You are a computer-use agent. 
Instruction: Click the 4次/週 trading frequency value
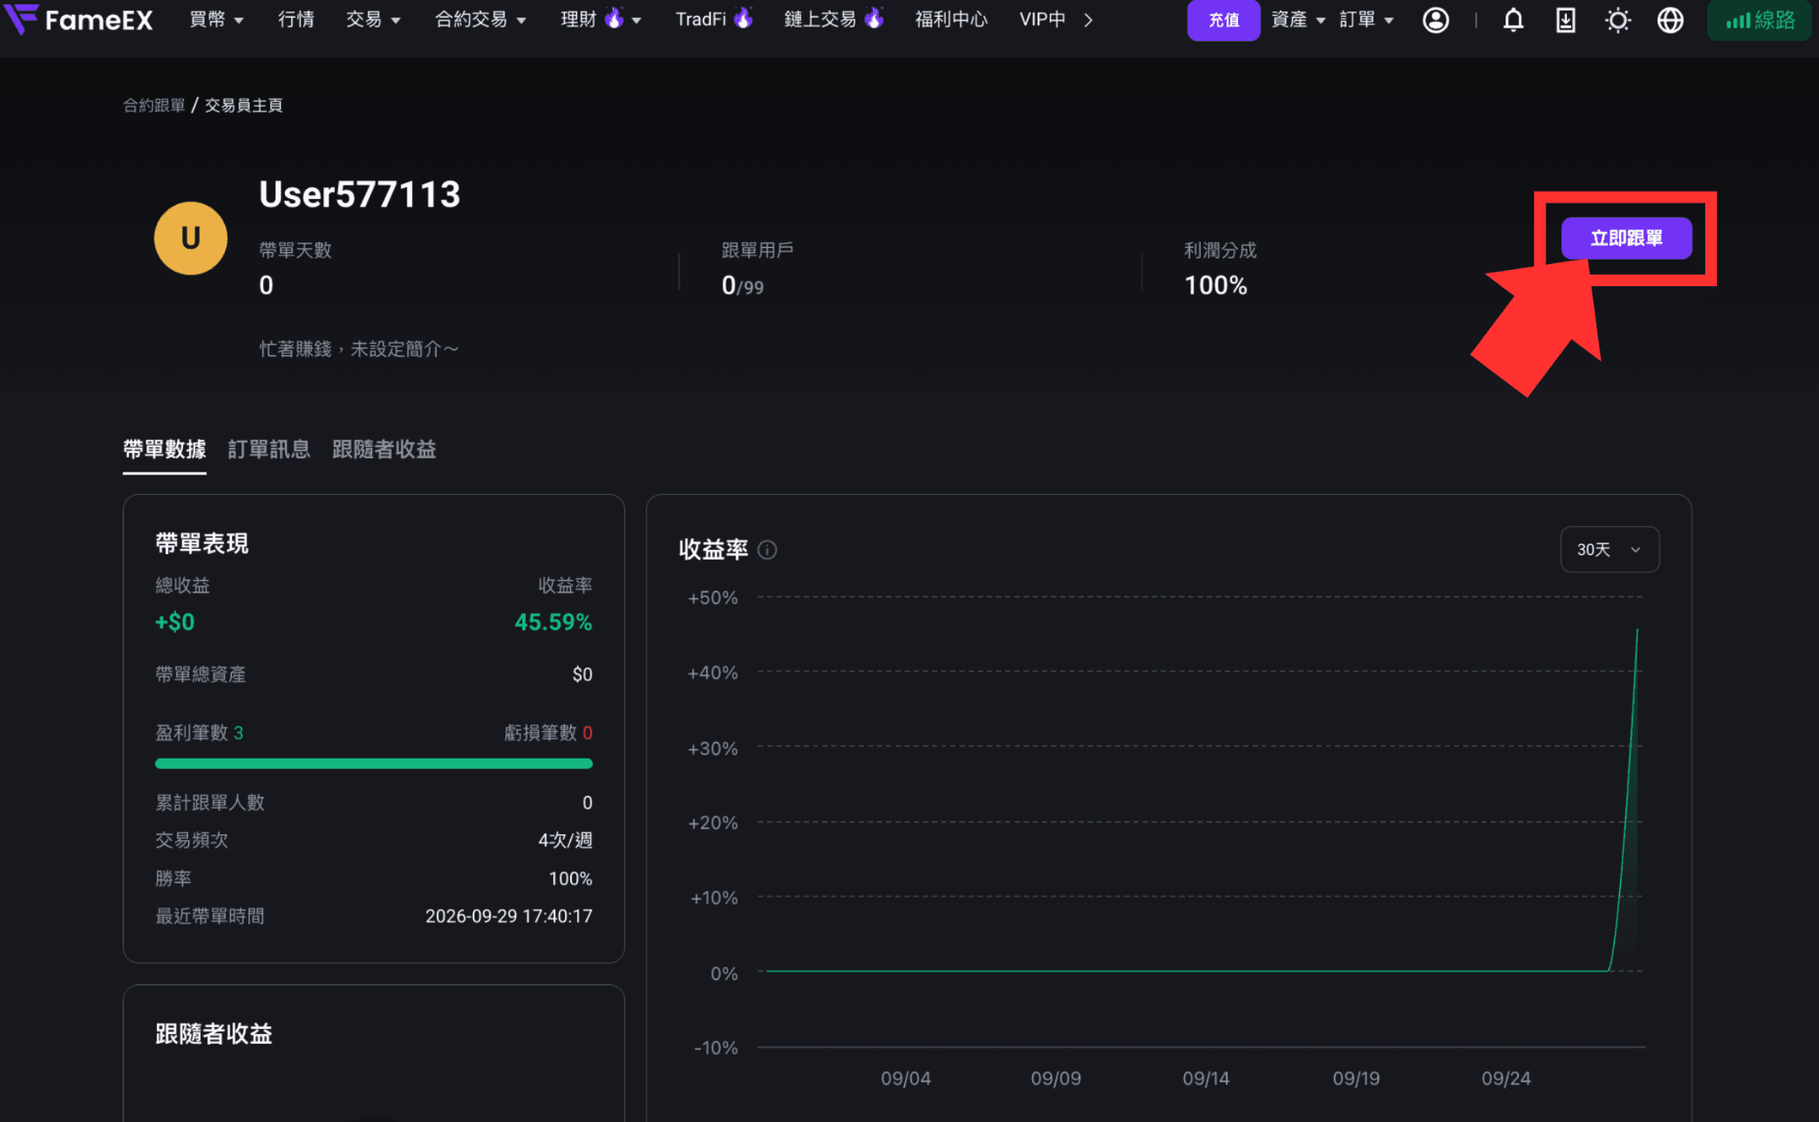click(565, 840)
